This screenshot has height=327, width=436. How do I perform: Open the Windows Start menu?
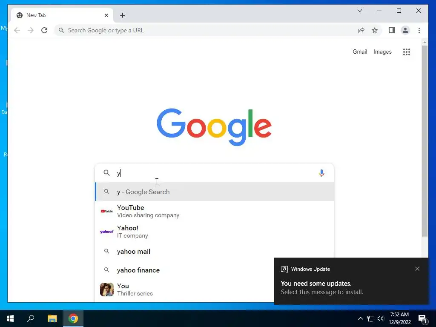pyautogui.click(x=10, y=318)
